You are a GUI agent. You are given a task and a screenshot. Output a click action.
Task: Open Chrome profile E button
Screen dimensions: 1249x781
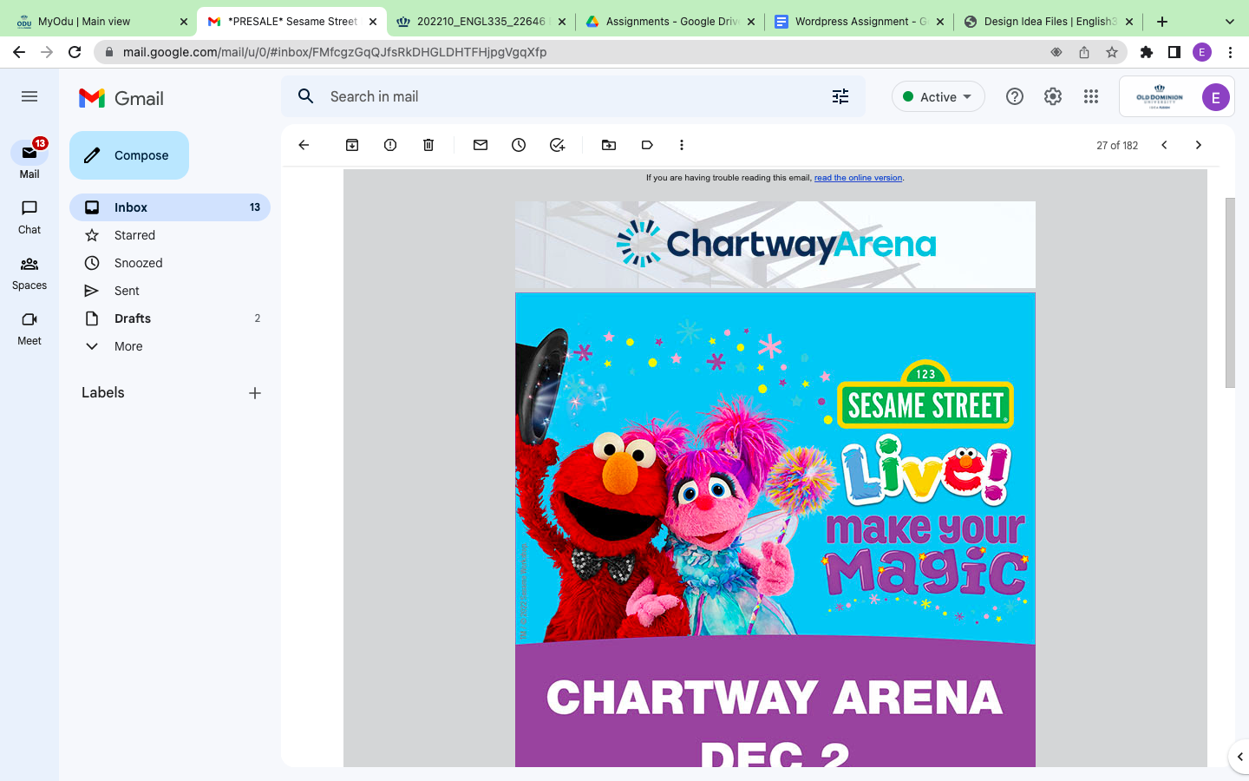pyautogui.click(x=1202, y=52)
